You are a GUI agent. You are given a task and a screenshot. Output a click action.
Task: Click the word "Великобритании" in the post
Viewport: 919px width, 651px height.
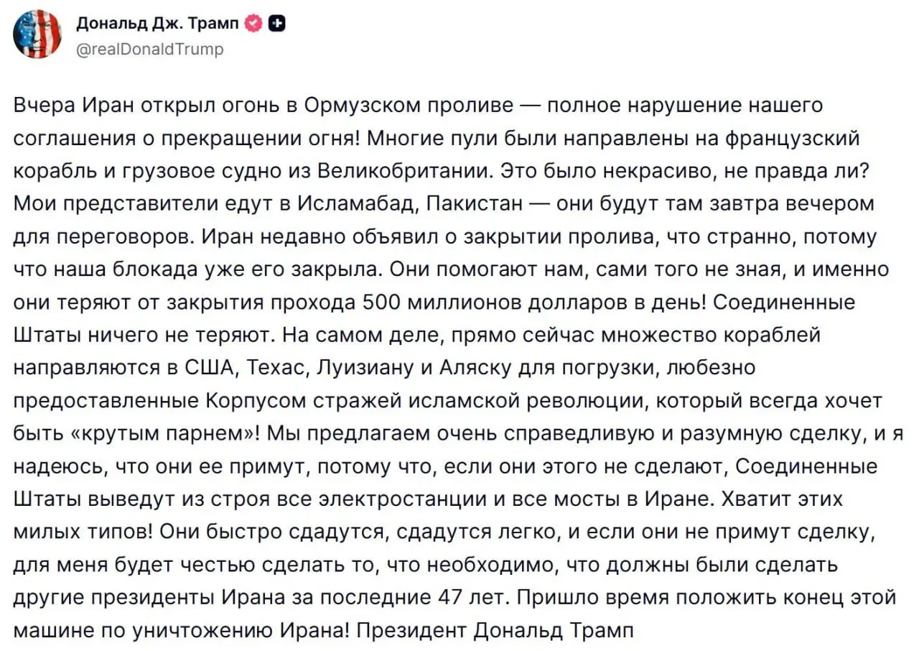click(x=381, y=171)
